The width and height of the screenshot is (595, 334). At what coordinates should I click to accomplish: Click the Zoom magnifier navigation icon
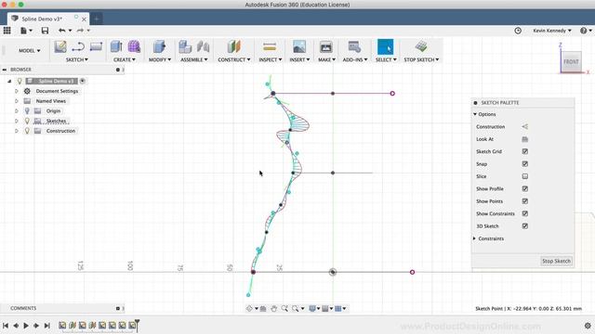click(x=284, y=309)
